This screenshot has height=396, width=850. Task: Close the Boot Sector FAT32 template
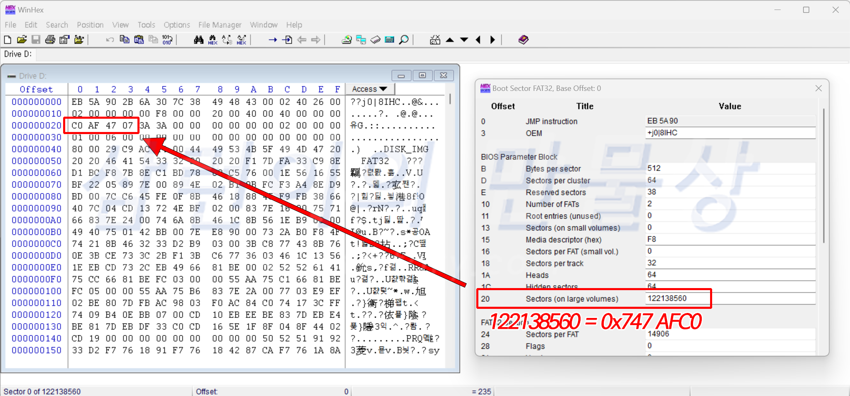click(x=818, y=88)
